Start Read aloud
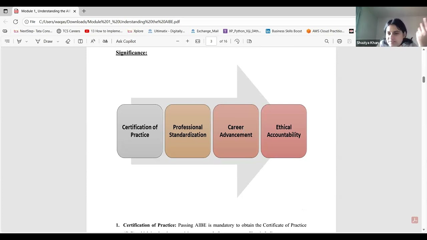 coord(93,41)
